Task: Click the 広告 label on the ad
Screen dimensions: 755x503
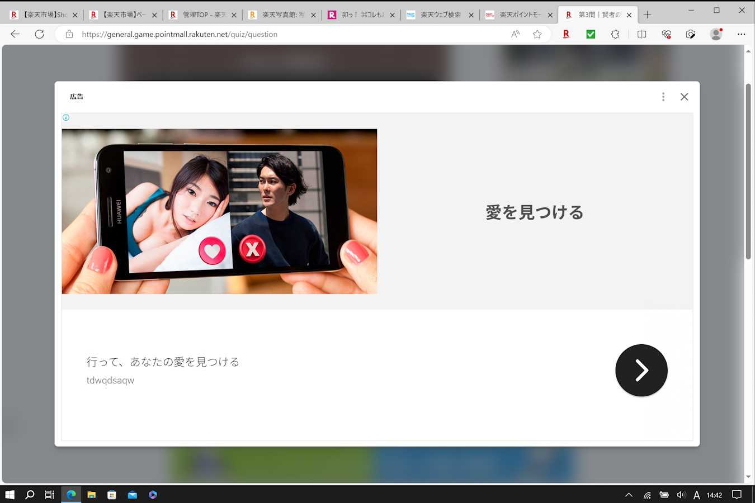Action: [77, 97]
